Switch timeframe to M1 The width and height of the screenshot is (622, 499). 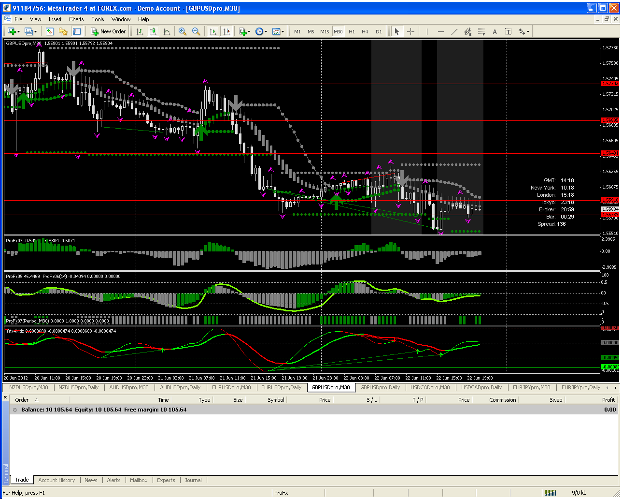pyautogui.click(x=297, y=31)
